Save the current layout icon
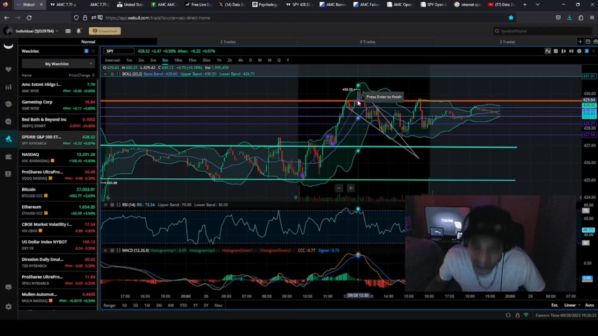598x336 pixels. tap(588, 42)
